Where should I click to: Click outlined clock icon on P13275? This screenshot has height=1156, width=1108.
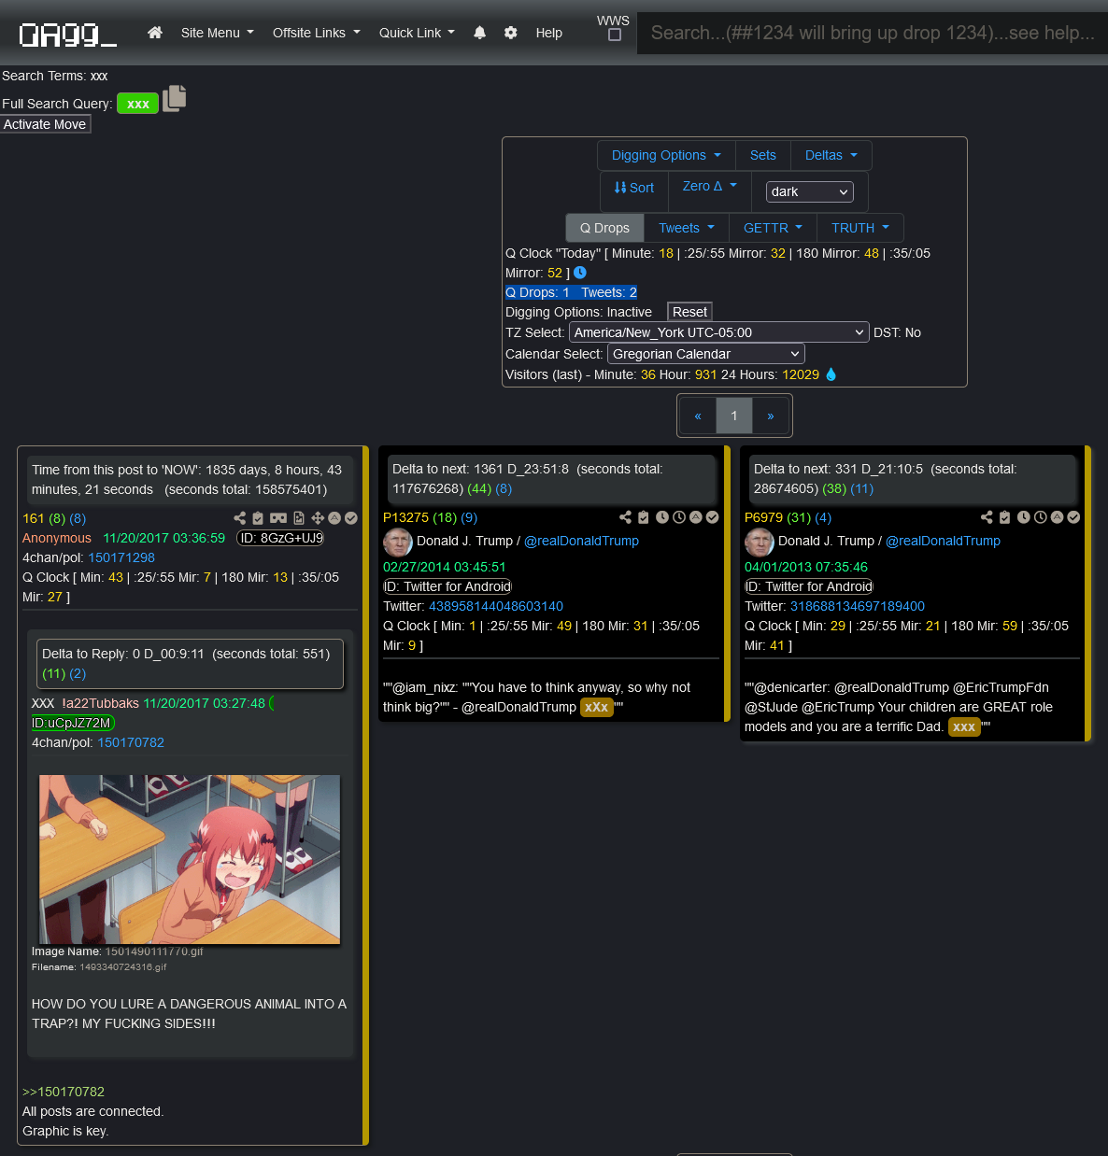[679, 517]
